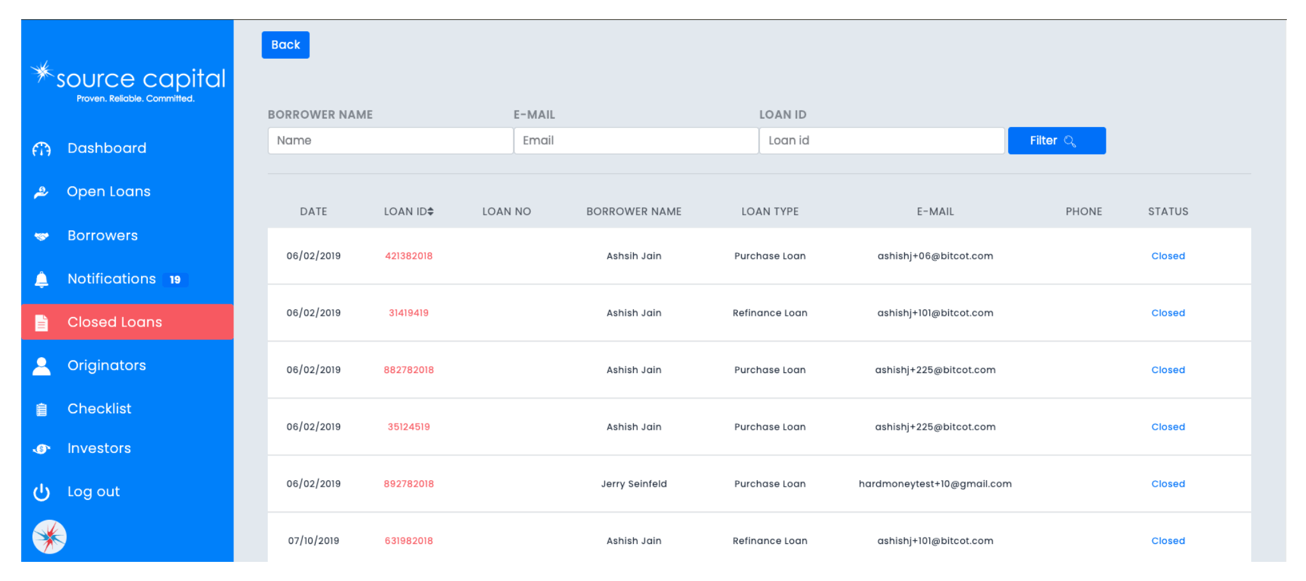Image resolution: width=1306 pixels, height=581 pixels.
Task: Click the Open Loans hand icon
Action: coord(41,192)
